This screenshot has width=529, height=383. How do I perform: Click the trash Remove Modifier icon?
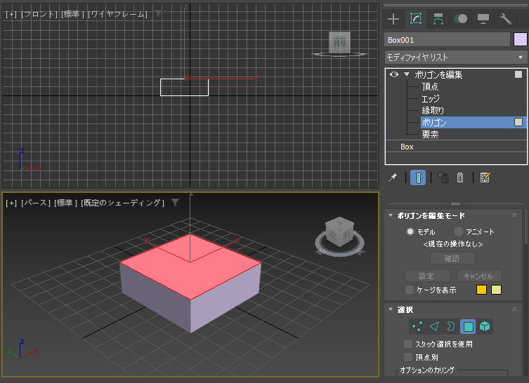pos(460,177)
